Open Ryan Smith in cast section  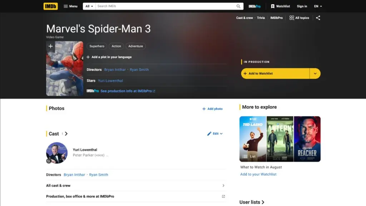tap(99, 175)
